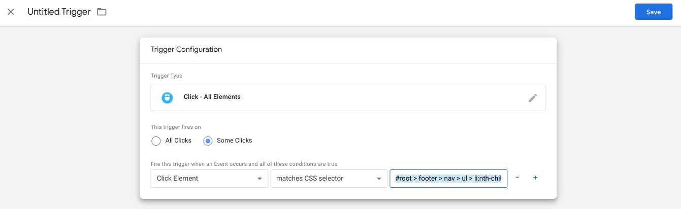The height and width of the screenshot is (209, 681).
Task: Click the arrow on the matches CSS selector dropdown
Action: (x=379, y=179)
